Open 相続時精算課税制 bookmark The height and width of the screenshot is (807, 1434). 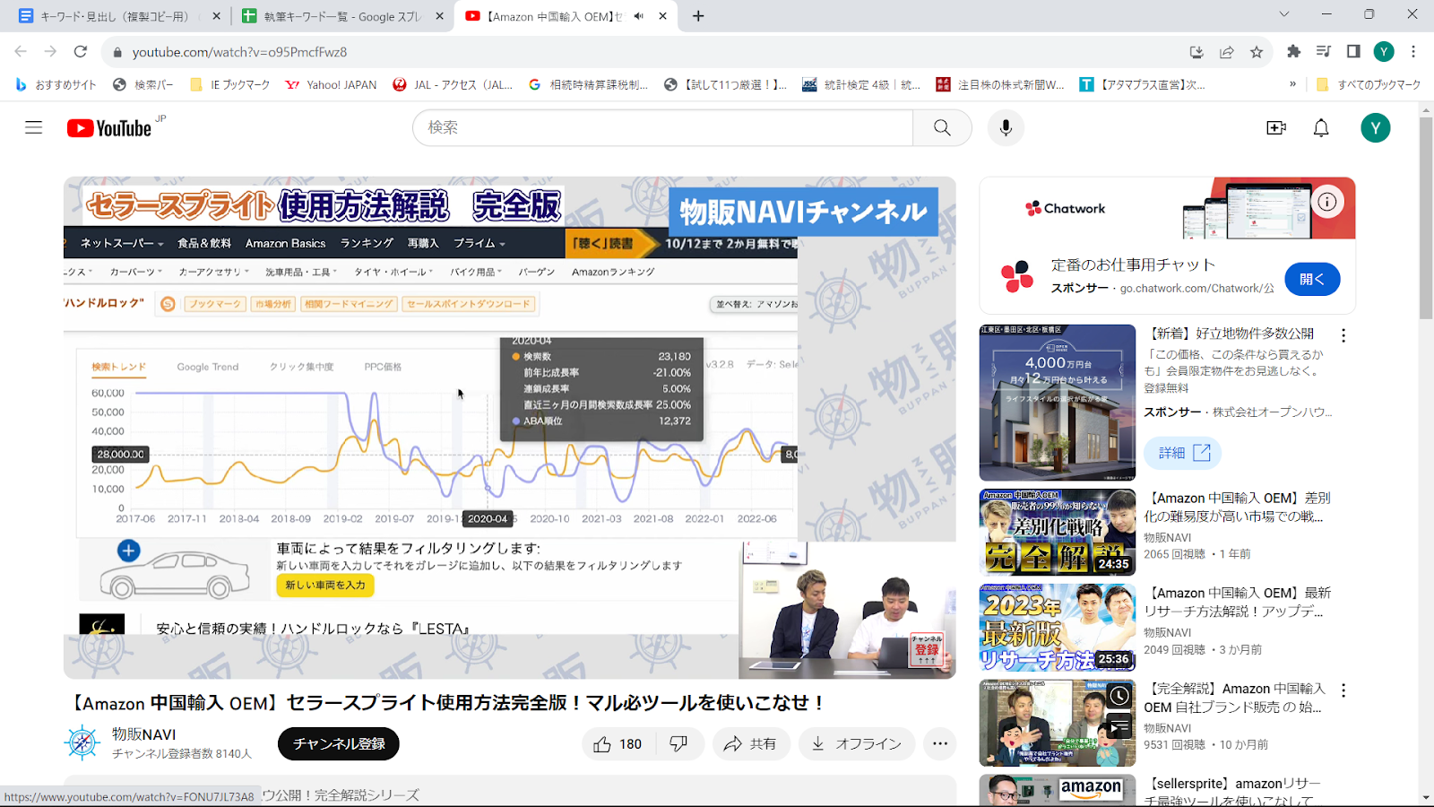coord(588,84)
